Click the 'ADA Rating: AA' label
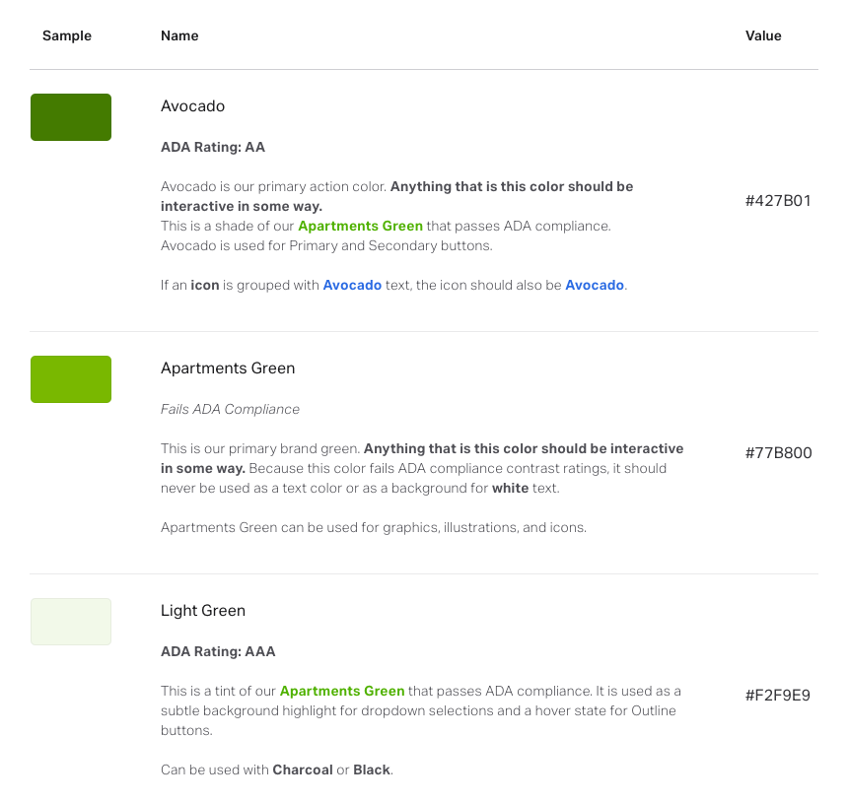The image size is (849, 803). pyautogui.click(x=213, y=147)
